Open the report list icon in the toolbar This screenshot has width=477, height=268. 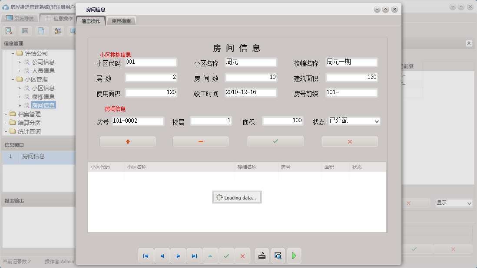(25, 30)
